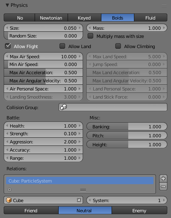Clear Cube target object with X
Viewport: 171px width, 218px height.
click(x=79, y=200)
